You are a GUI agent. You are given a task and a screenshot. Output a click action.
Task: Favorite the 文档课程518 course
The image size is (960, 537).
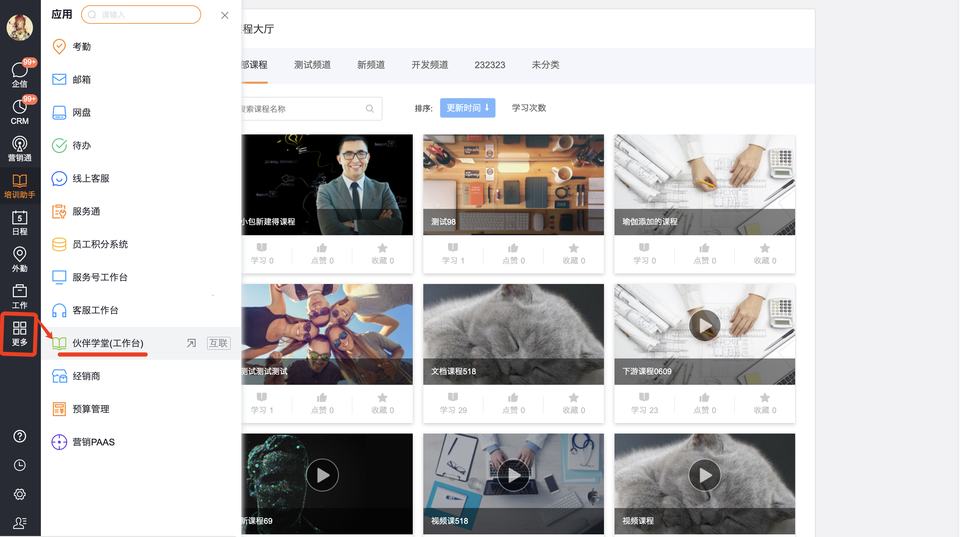(x=574, y=404)
